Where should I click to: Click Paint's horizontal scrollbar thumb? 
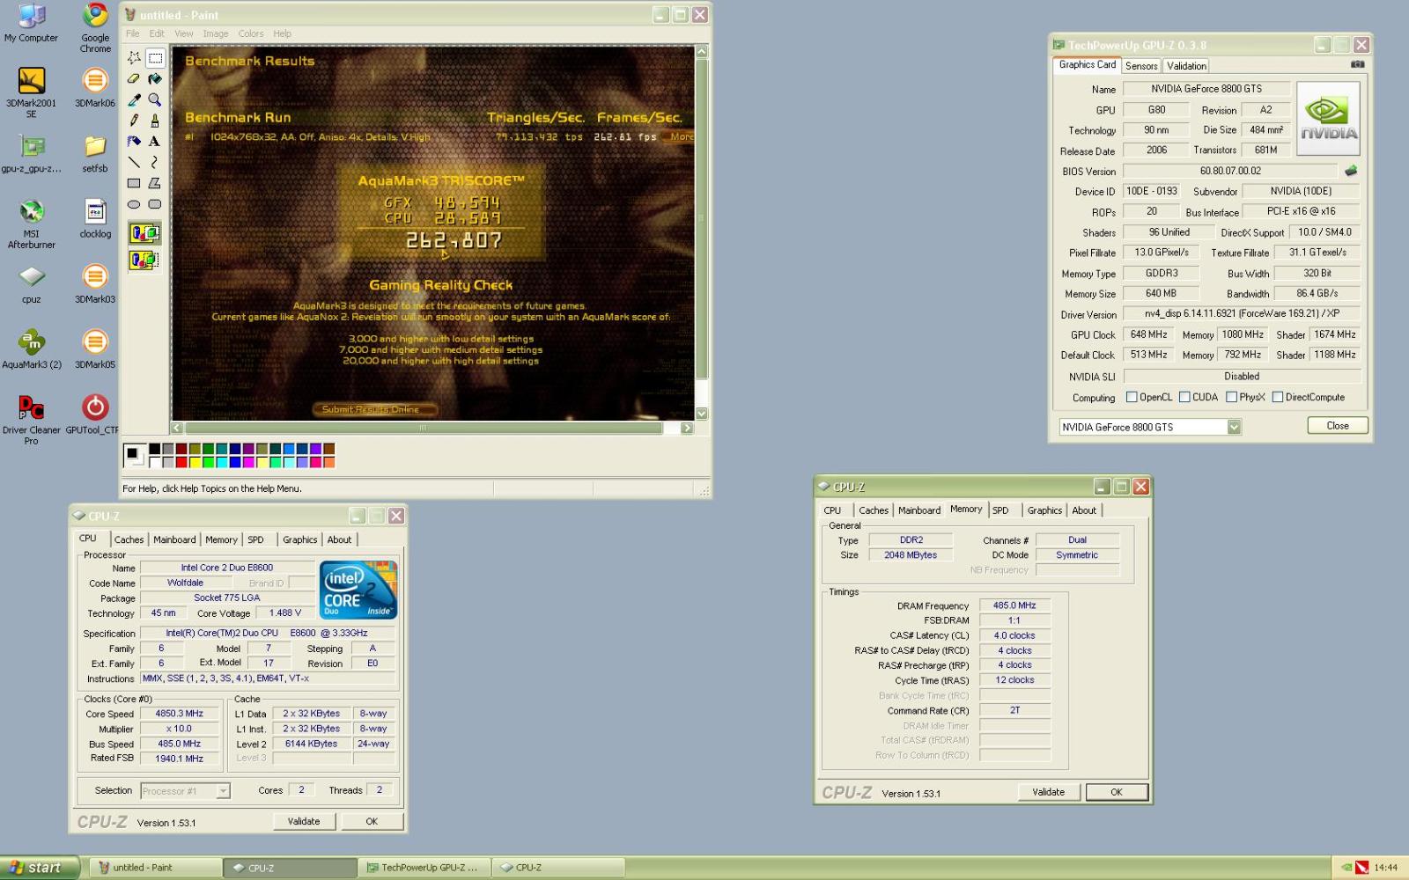tap(423, 428)
